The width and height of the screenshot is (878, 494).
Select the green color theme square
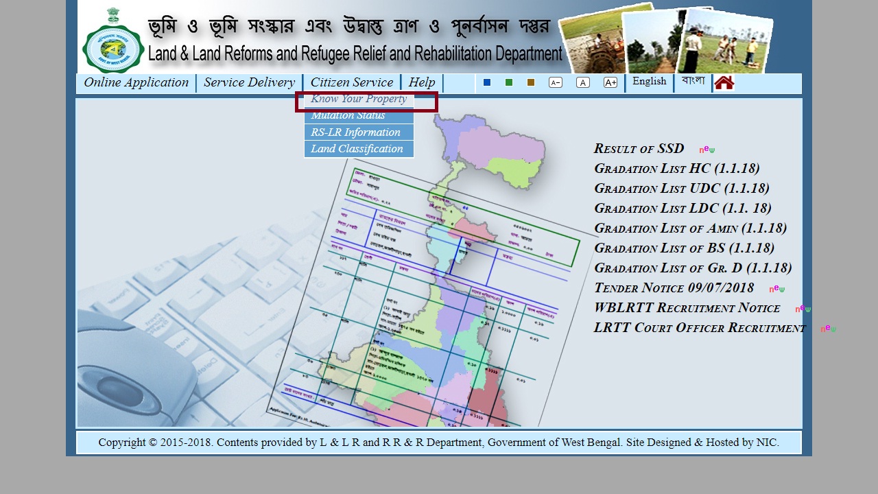(508, 82)
